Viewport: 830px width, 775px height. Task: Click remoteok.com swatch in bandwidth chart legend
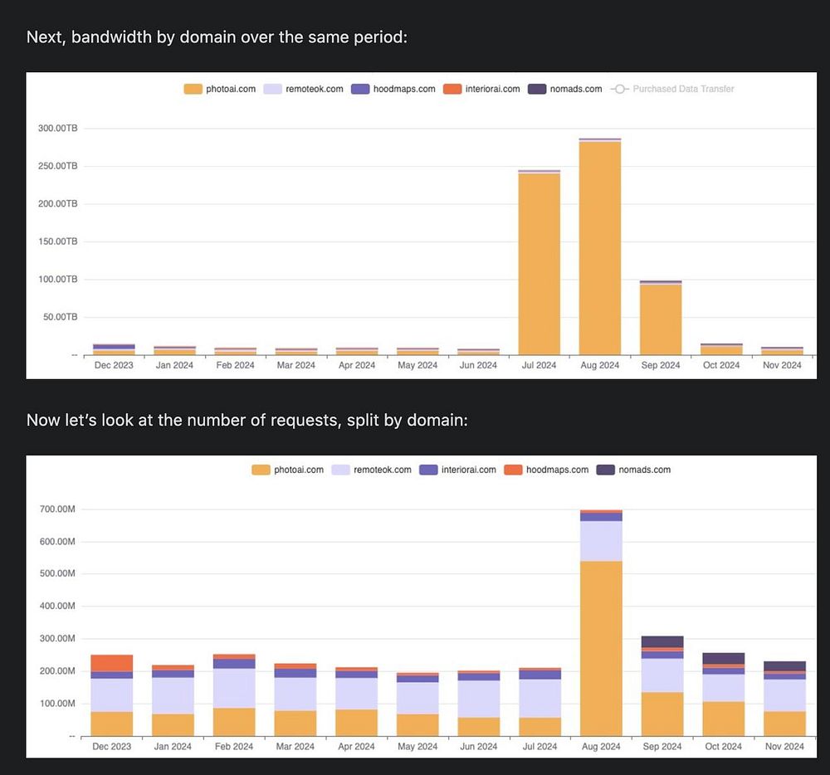273,89
